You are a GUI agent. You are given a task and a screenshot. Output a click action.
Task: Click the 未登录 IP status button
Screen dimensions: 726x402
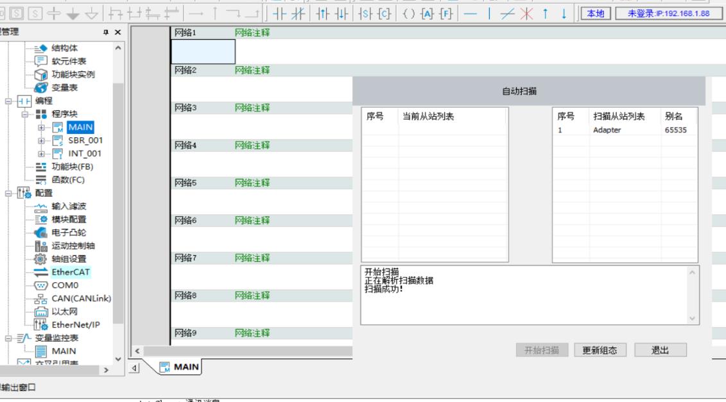pyautogui.click(x=669, y=13)
